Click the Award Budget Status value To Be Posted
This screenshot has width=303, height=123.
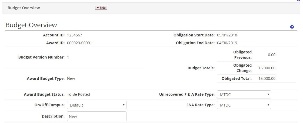[78, 94]
